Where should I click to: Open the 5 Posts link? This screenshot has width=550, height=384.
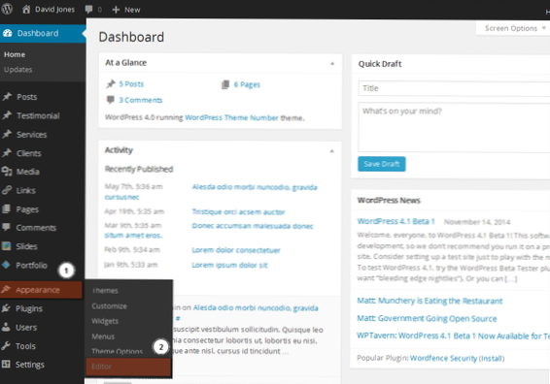pos(131,84)
